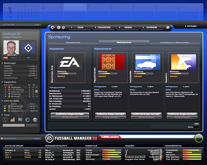
Task: Click scroll down arrow in Liste der Spiele
Action: point(37,111)
